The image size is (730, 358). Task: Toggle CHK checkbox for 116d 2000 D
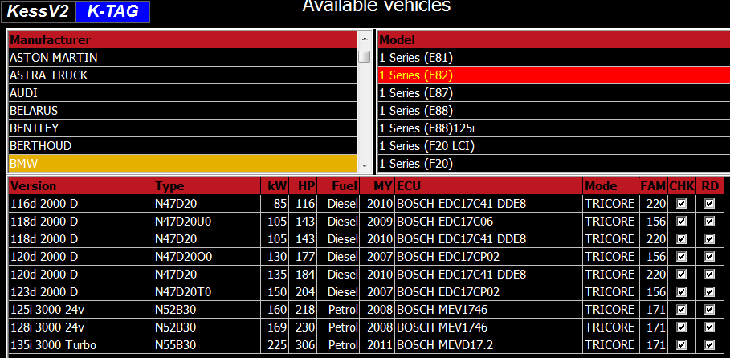tap(682, 204)
